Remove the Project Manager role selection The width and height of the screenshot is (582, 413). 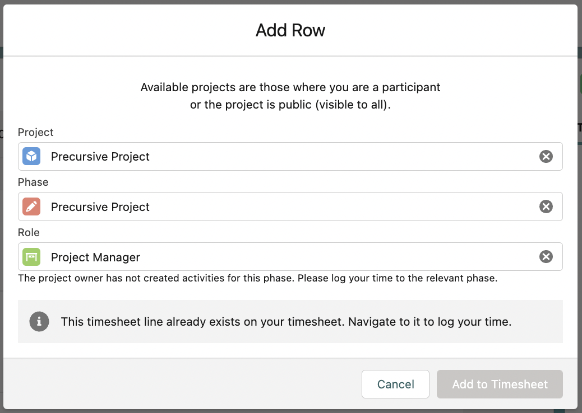click(x=546, y=257)
